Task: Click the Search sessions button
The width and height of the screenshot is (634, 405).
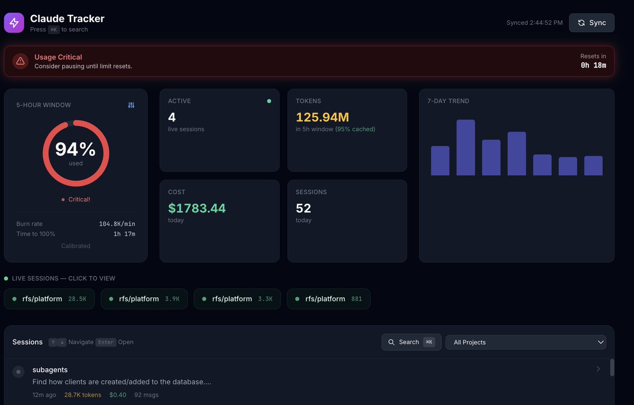Action: 412,342
